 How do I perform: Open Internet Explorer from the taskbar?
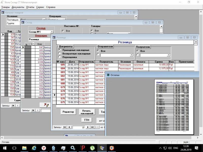tap(34, 148)
